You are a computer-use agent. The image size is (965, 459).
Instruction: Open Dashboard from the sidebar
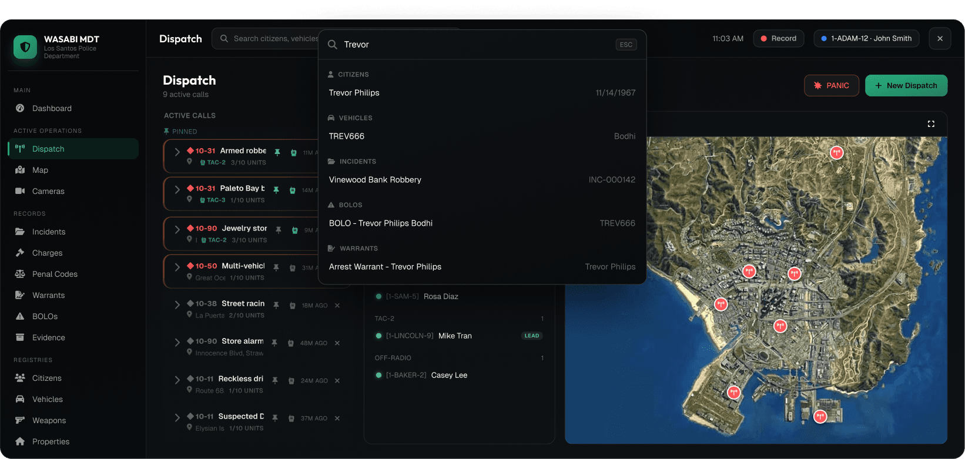point(73,108)
